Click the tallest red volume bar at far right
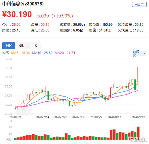 pos(138,133)
